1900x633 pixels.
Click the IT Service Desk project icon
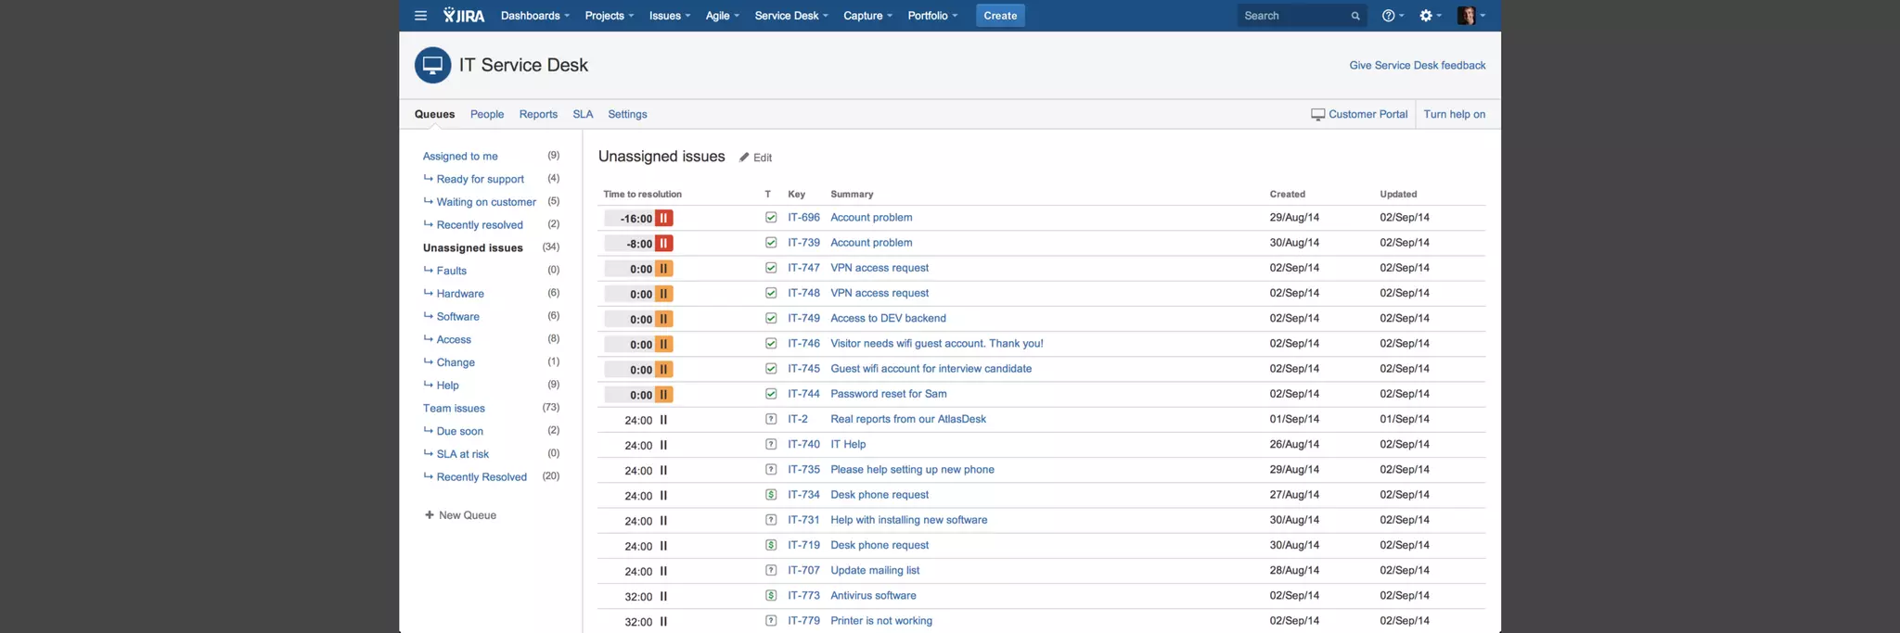click(x=432, y=66)
